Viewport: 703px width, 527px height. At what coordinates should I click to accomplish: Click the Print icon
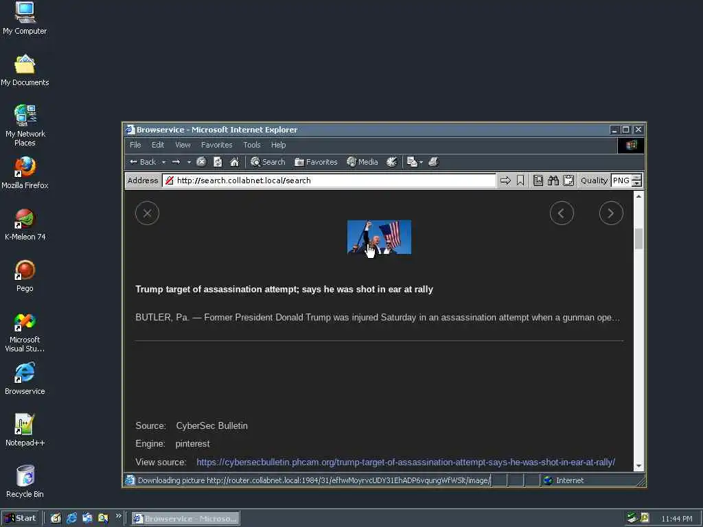433,162
